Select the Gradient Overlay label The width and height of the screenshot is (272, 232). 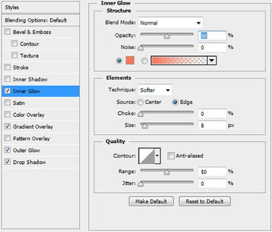33,127
